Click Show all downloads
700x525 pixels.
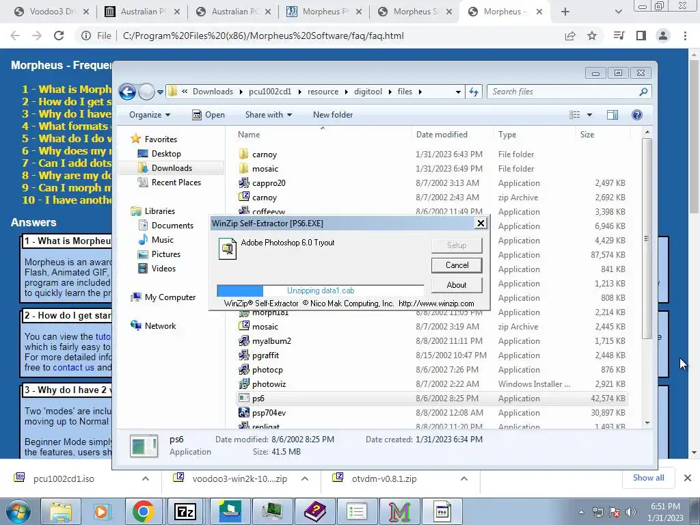click(x=648, y=478)
